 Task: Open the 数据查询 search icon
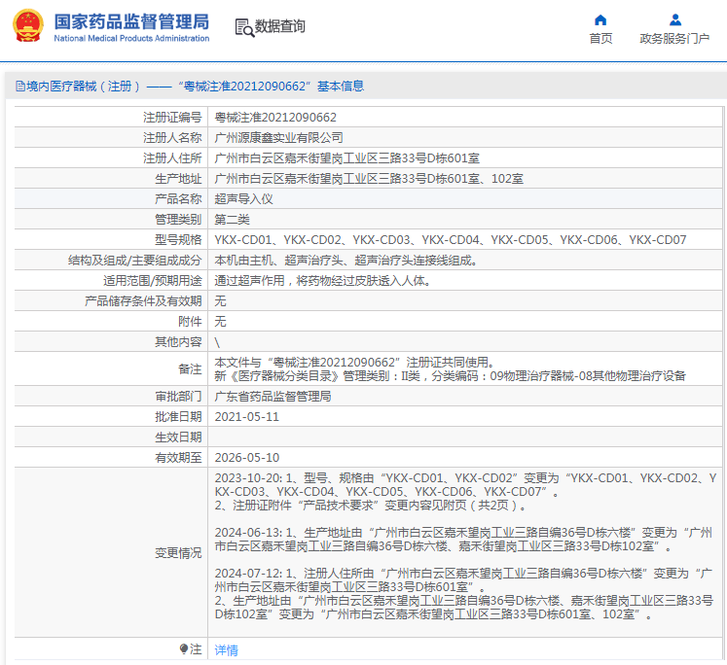coord(244,27)
